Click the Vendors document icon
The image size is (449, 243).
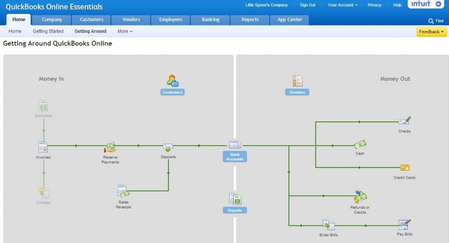click(x=298, y=81)
